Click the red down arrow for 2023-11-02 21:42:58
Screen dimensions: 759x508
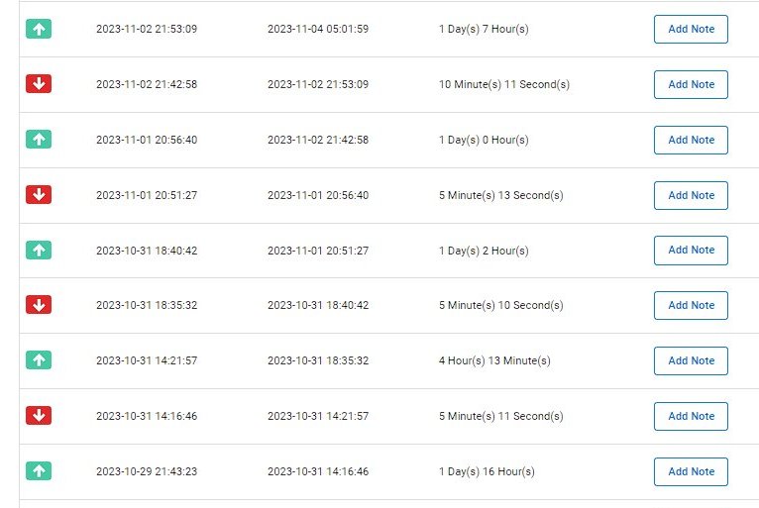[x=39, y=84]
